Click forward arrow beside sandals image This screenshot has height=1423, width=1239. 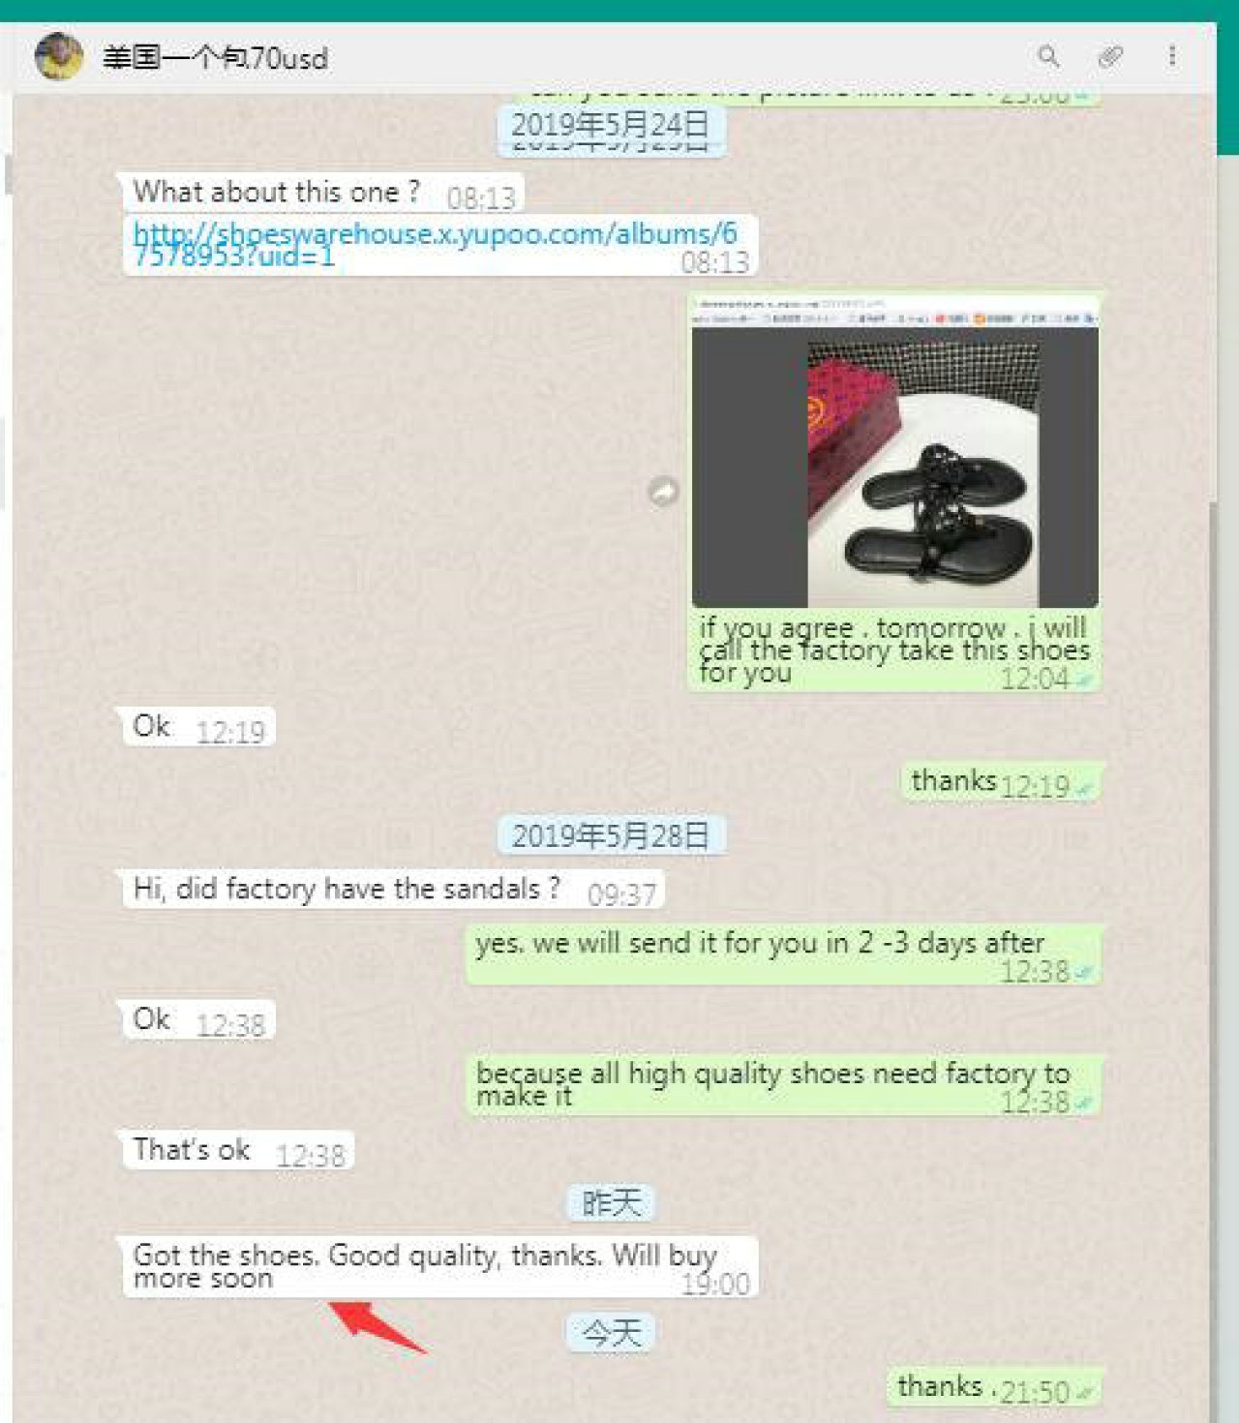point(663,492)
